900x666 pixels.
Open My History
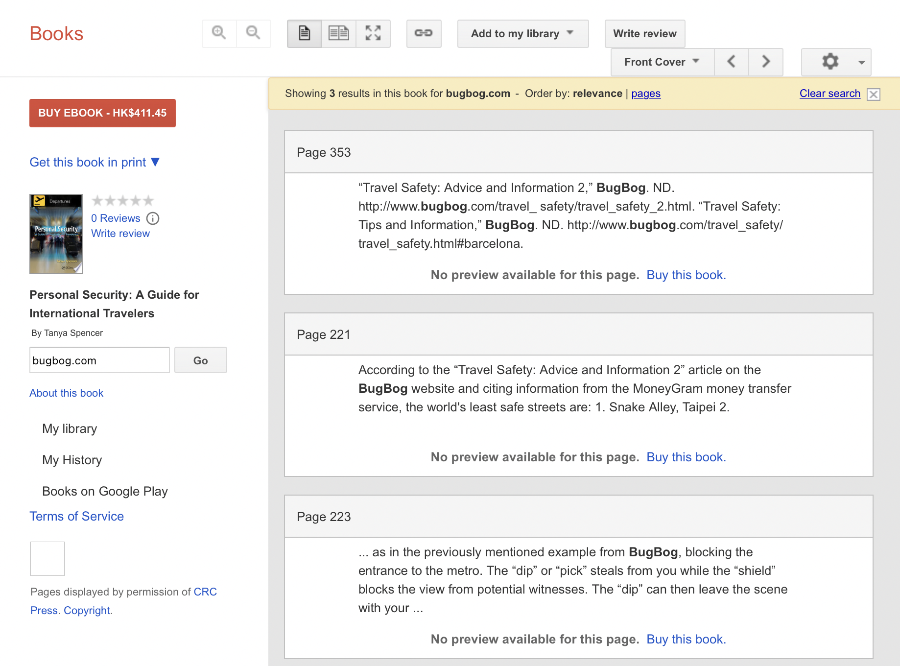pos(72,460)
